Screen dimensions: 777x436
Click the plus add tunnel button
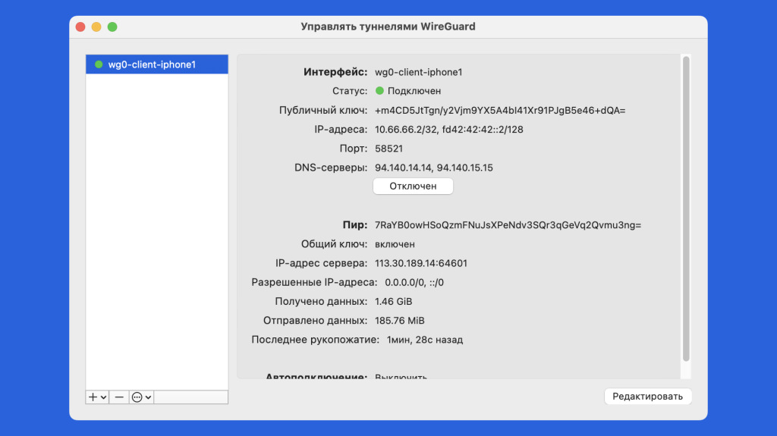tap(97, 397)
